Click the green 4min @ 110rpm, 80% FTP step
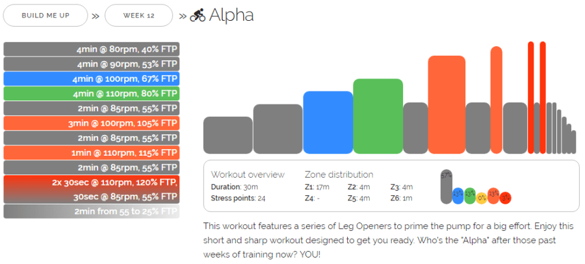 pos(91,93)
